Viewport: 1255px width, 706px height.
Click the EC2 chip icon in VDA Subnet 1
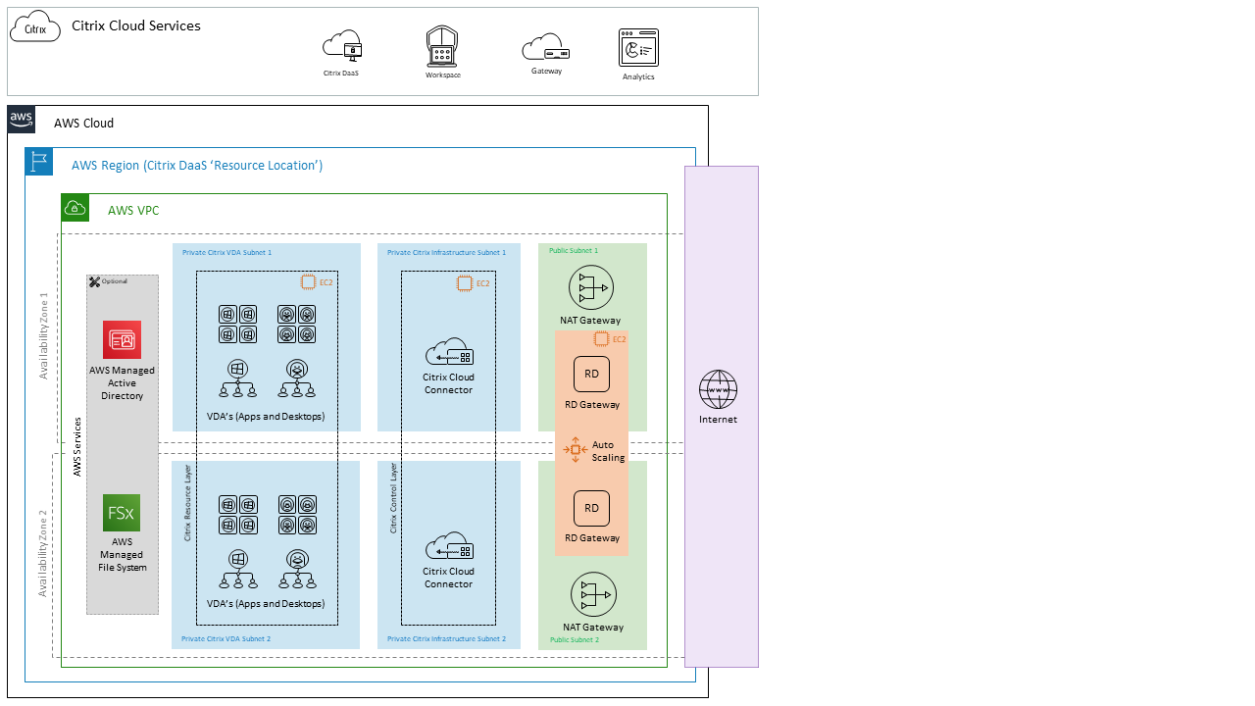pyautogui.click(x=308, y=282)
